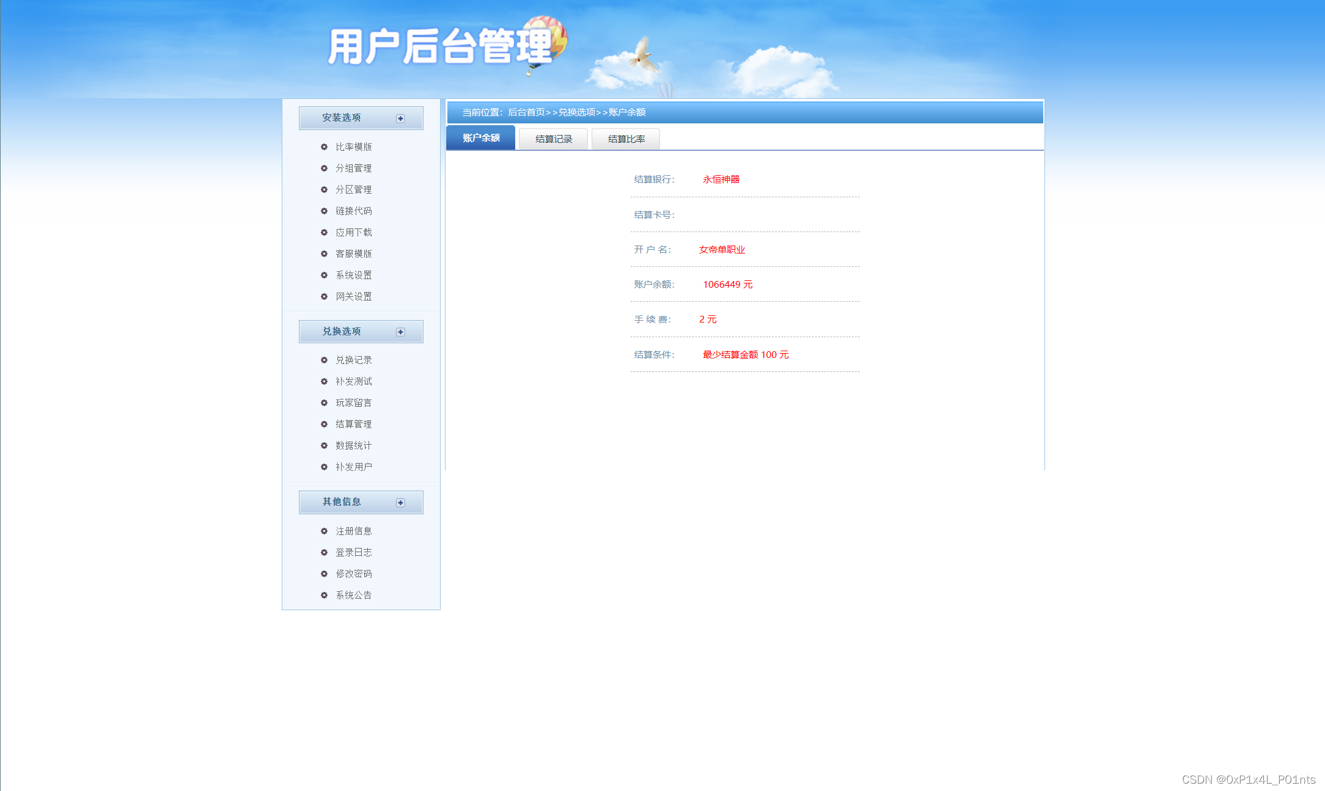Select the 女帝单职业 account name
1325x791 pixels.
click(x=722, y=250)
